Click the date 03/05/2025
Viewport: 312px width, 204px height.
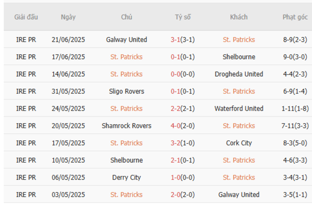pyautogui.click(x=68, y=195)
